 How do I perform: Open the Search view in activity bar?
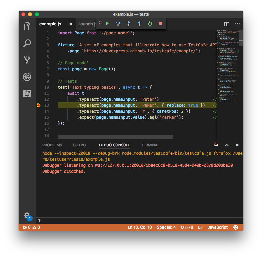coord(27,43)
